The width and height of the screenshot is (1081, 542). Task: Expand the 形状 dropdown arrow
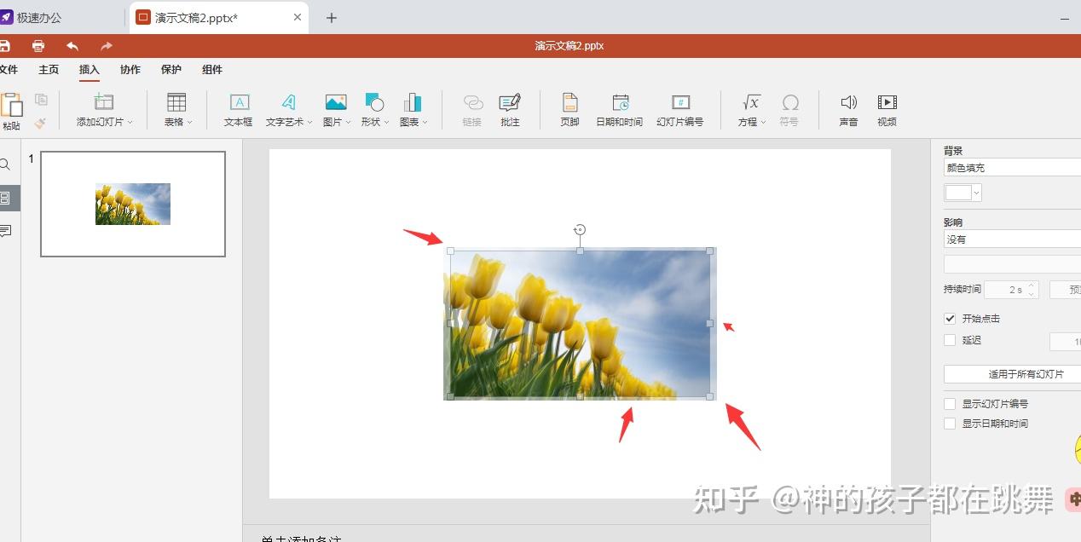tap(386, 123)
